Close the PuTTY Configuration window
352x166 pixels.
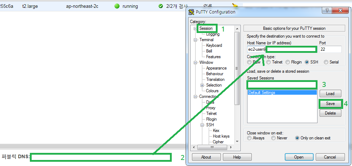[340, 11]
